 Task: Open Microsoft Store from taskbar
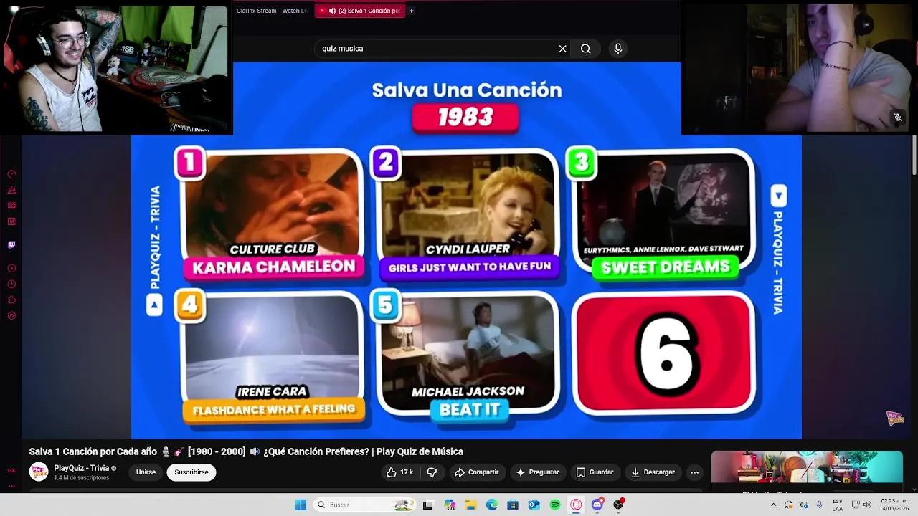513,505
